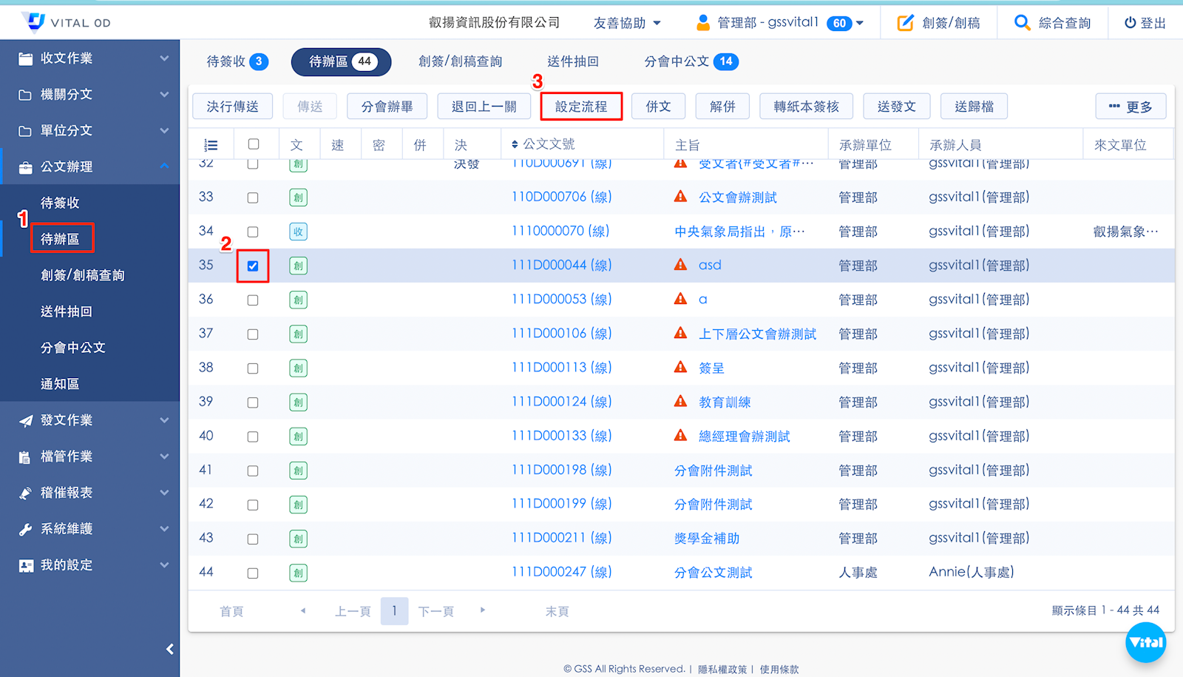This screenshot has height=677, width=1183.
Task: Switch to the 待簽收 tab
Action: (x=237, y=61)
